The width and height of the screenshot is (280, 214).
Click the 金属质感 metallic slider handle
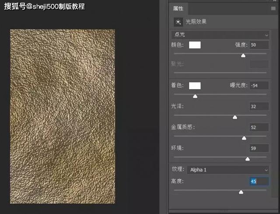[244, 138]
